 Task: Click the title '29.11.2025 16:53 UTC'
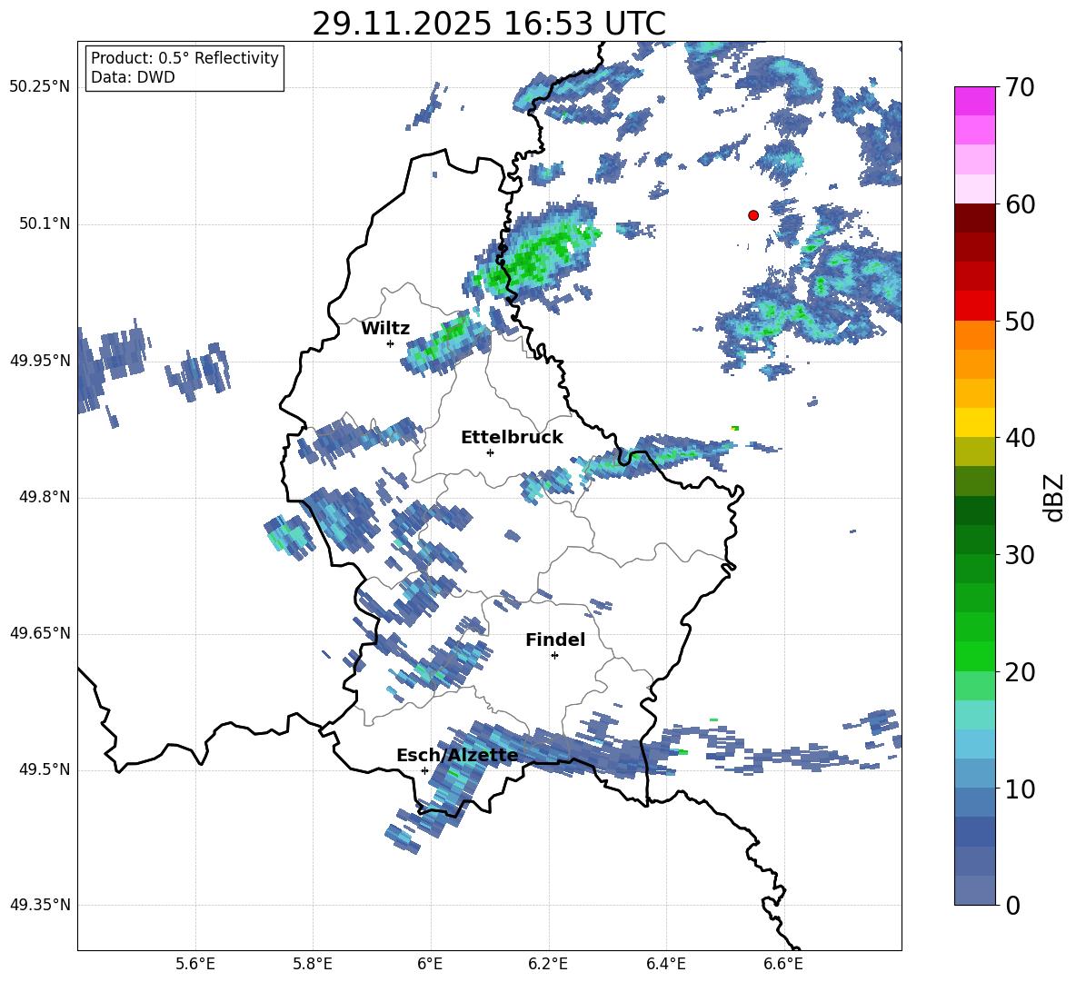(x=489, y=25)
